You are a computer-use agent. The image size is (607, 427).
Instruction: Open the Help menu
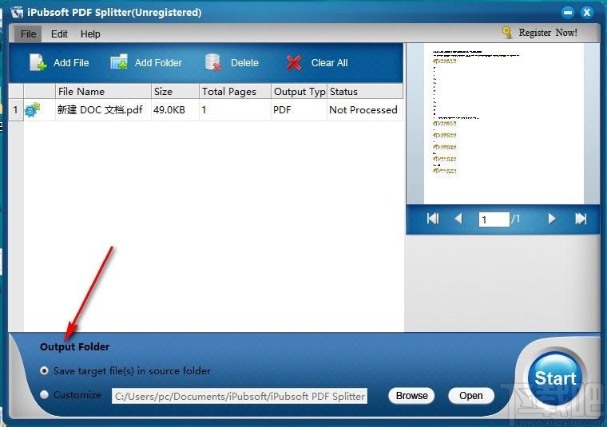point(90,34)
